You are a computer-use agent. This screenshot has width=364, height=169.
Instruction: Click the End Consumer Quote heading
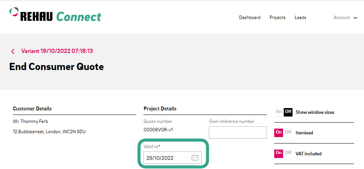56,67
